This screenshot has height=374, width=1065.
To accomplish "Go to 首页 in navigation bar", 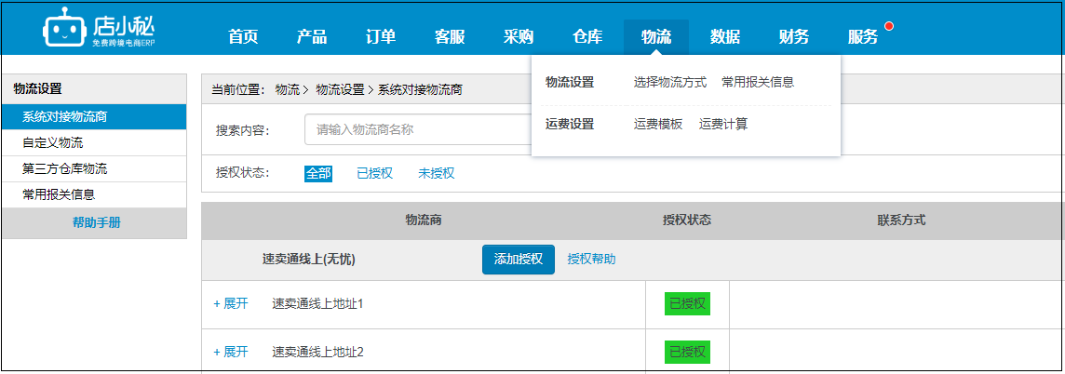I will click(243, 37).
